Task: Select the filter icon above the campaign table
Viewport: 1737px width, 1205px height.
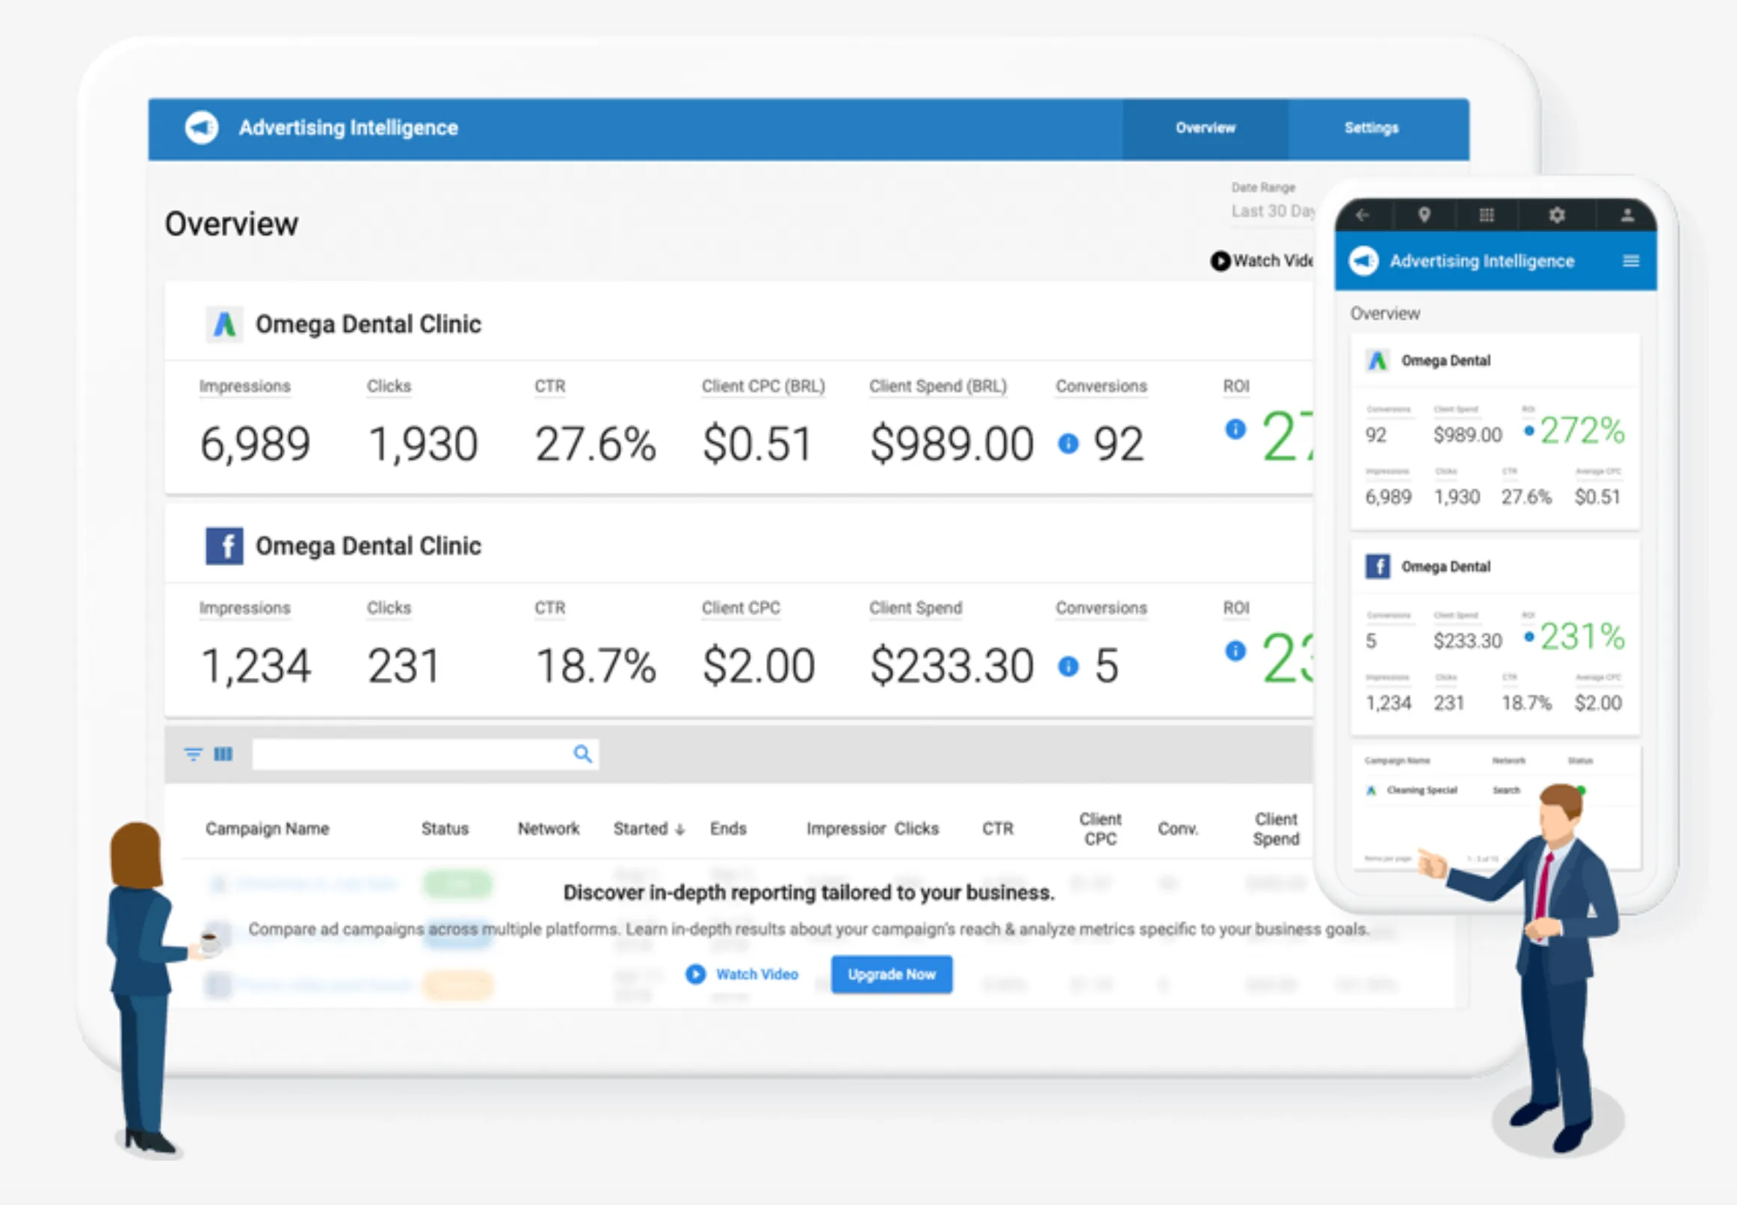Action: (x=194, y=753)
